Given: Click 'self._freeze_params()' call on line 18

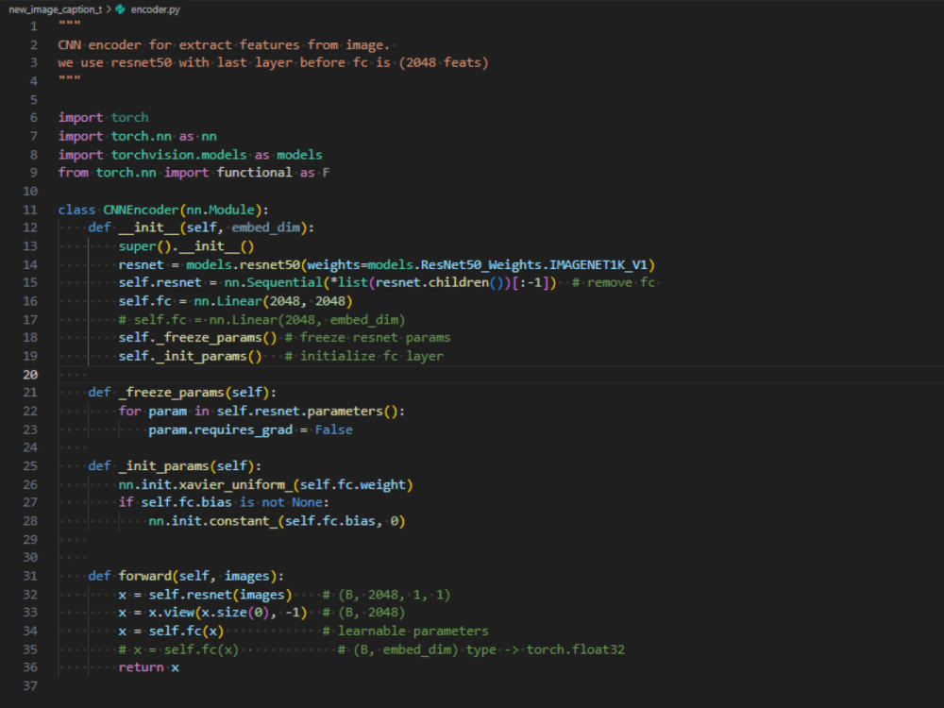Looking at the screenshot, I should [x=197, y=338].
